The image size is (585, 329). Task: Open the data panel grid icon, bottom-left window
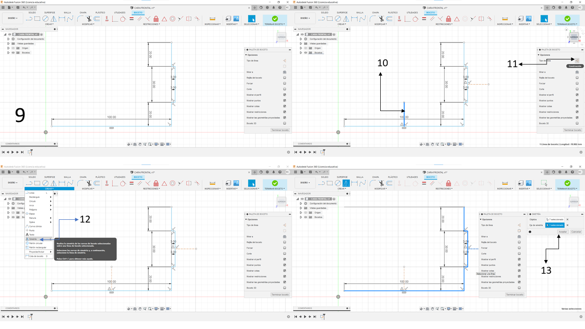(3, 172)
